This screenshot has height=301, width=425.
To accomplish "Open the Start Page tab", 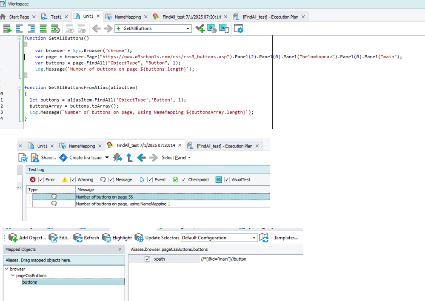I will pos(19,17).
